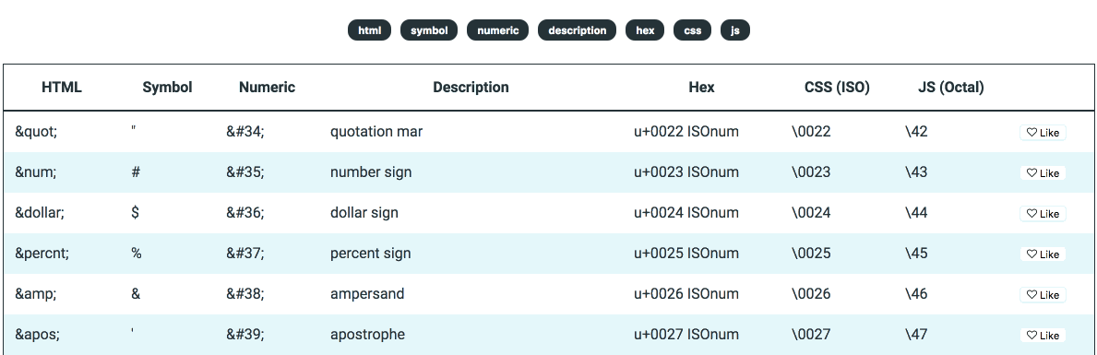Click the &#36; numeric code
Screen dimensions: 1097x355
pyautogui.click(x=244, y=212)
